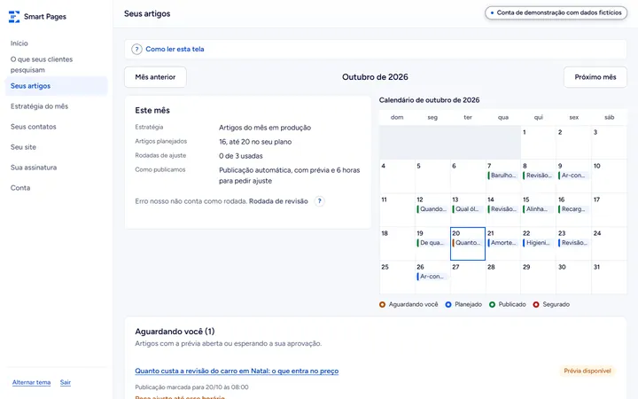Open the Revisão article on day 8
The image size is (638, 399).
(539, 176)
